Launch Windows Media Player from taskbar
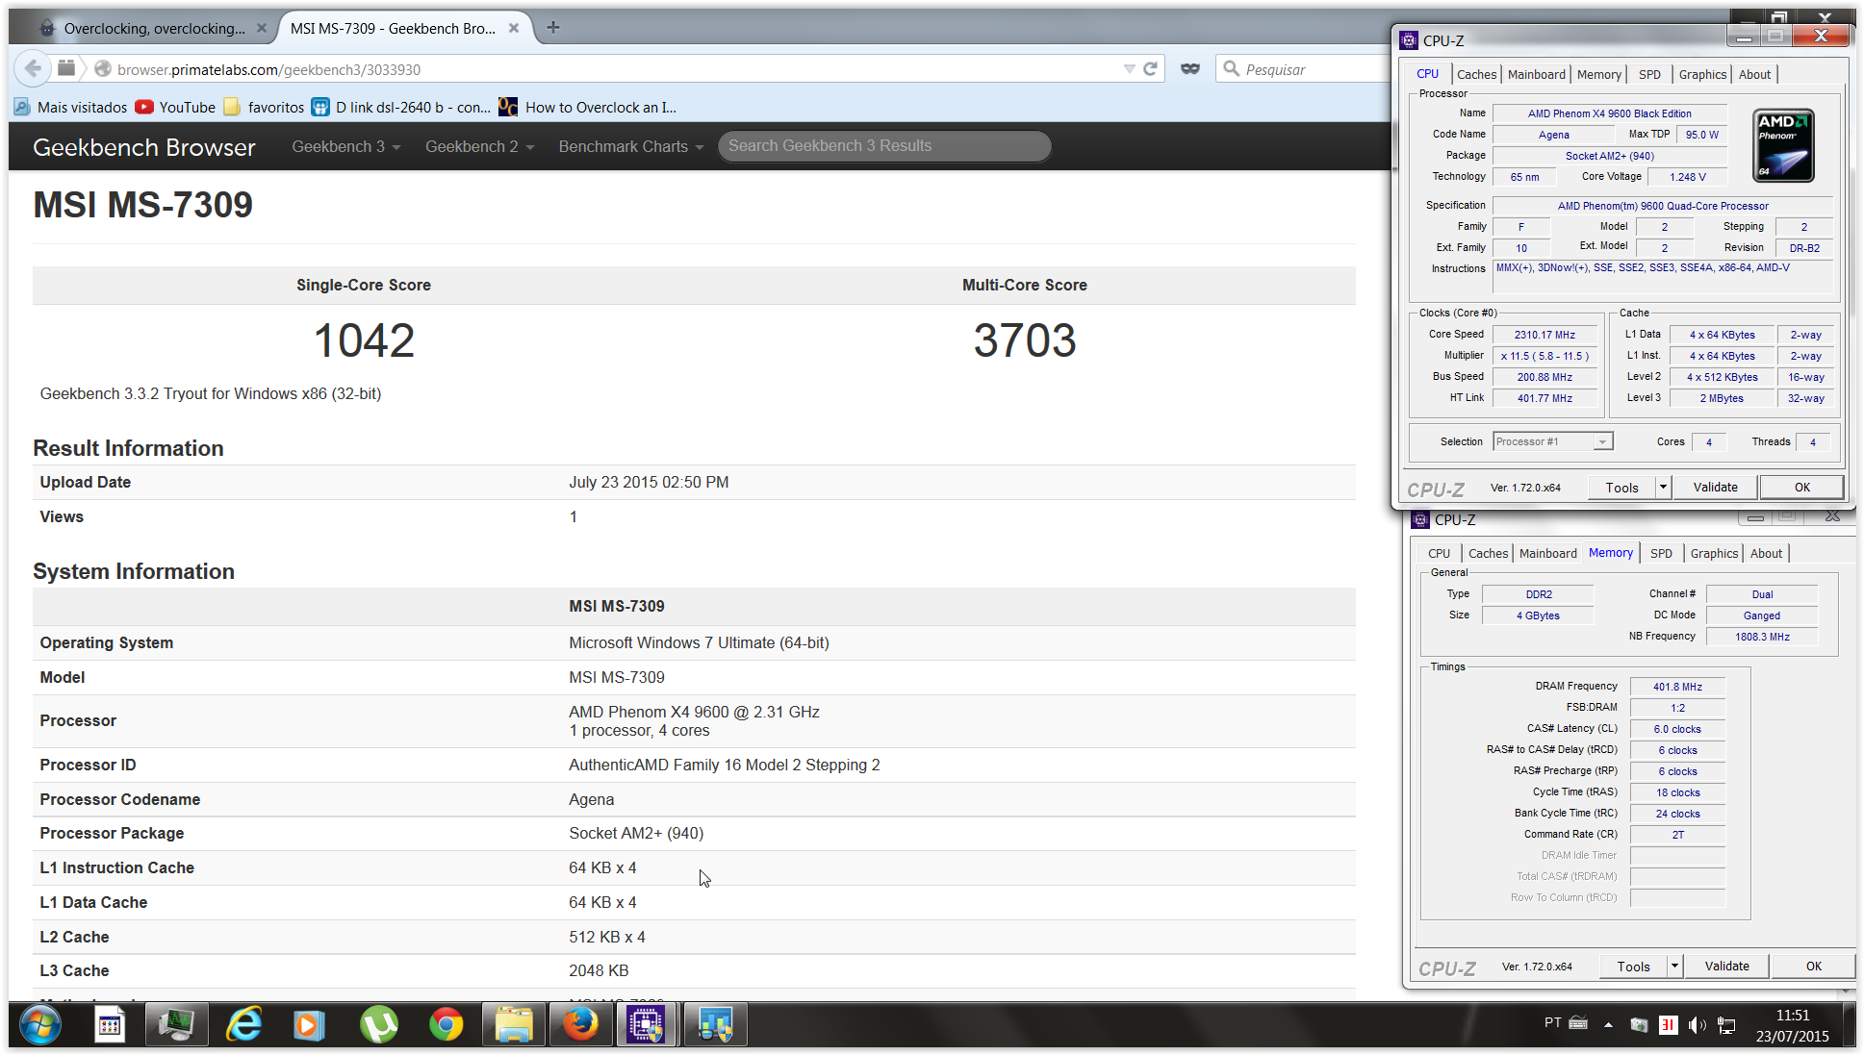This screenshot has width=1864, height=1055. coord(310,1025)
